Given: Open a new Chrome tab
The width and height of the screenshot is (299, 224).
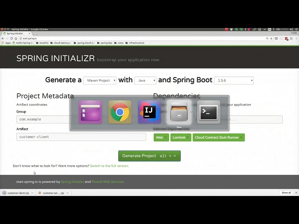Looking at the screenshot, I should click(x=36, y=34).
